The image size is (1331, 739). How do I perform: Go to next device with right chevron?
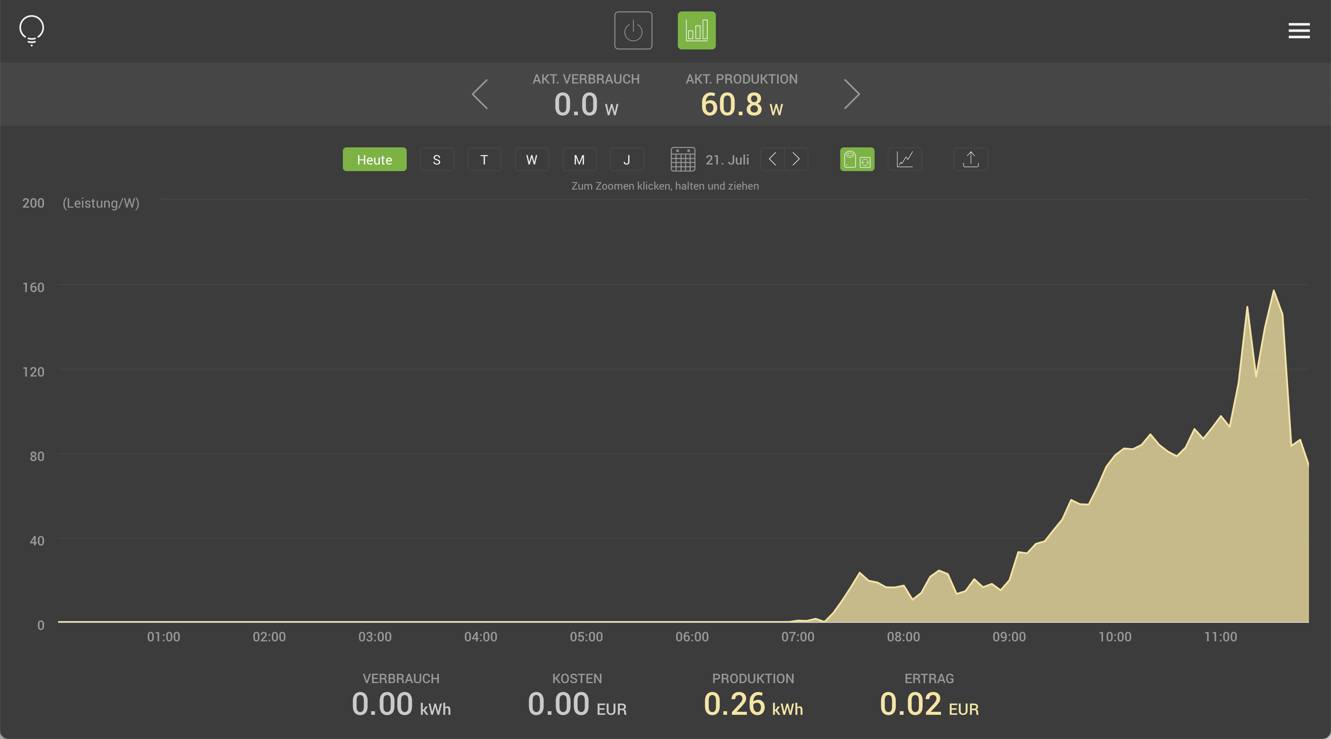point(852,94)
